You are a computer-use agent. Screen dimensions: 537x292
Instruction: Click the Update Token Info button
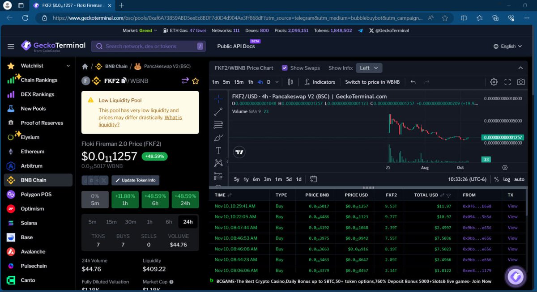click(135, 180)
